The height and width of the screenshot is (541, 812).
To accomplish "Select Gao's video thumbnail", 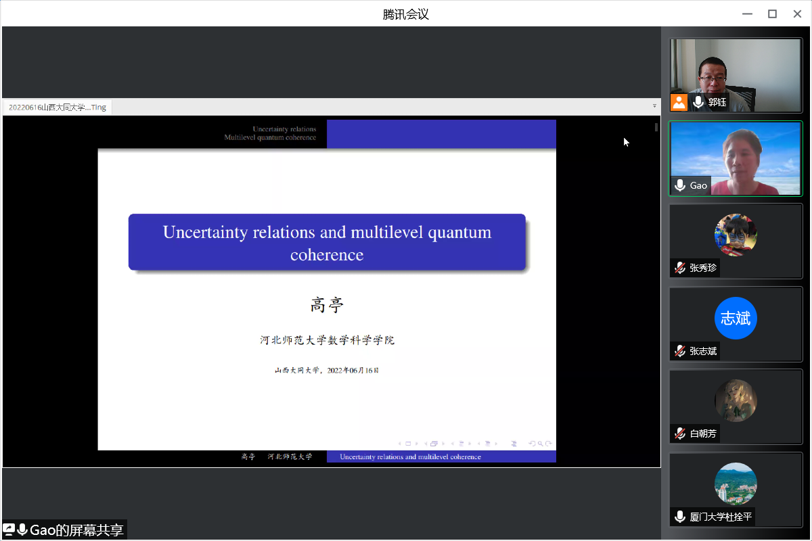I will click(x=736, y=159).
